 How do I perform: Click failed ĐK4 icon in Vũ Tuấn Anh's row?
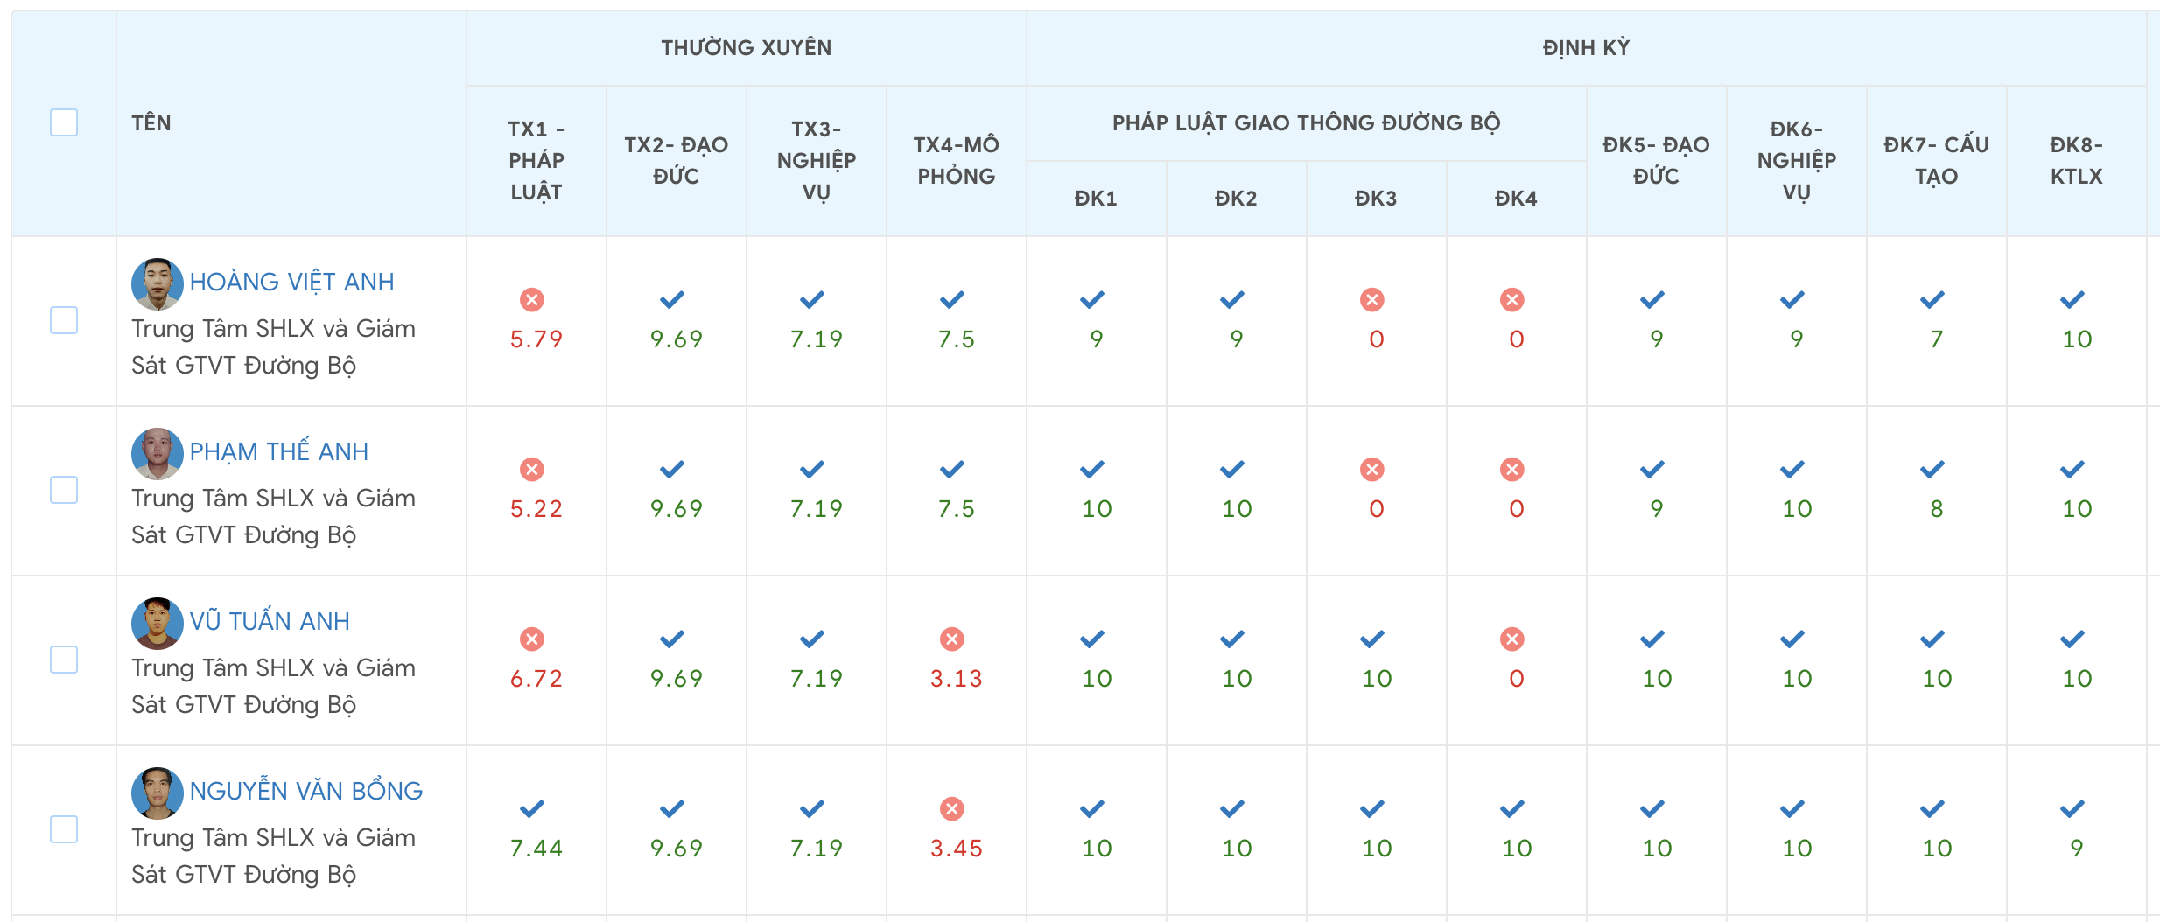[x=1512, y=639]
